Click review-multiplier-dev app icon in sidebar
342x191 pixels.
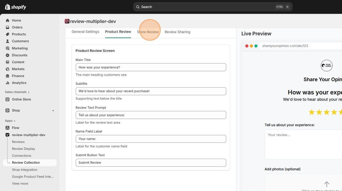7,135
